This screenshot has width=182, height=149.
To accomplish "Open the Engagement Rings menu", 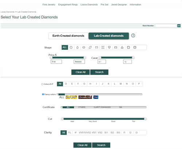I will point(68,5).
